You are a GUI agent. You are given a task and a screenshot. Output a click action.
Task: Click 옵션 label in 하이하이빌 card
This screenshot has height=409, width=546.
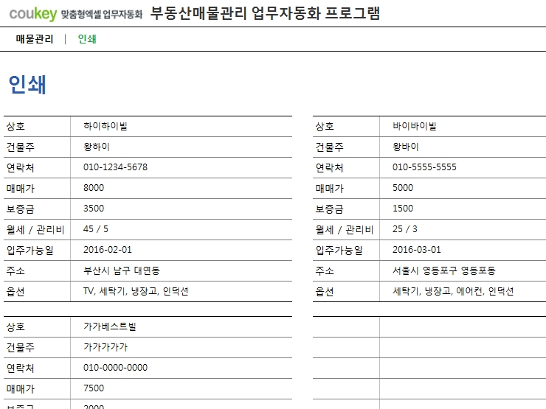[15, 291]
